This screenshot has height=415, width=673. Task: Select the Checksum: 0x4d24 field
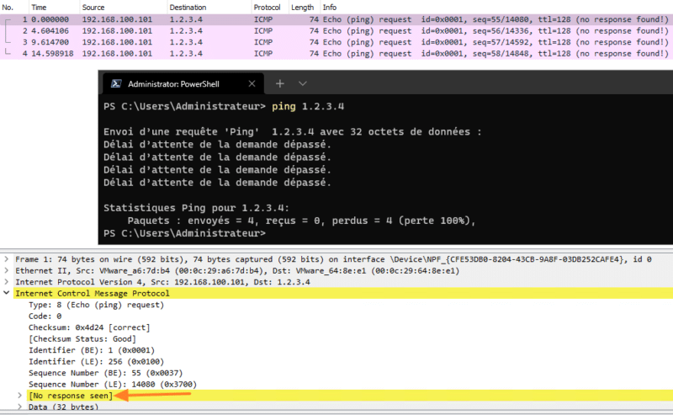(88, 327)
